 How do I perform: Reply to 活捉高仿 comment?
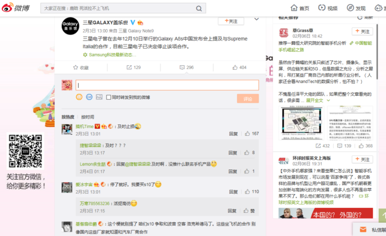click(x=232, y=211)
